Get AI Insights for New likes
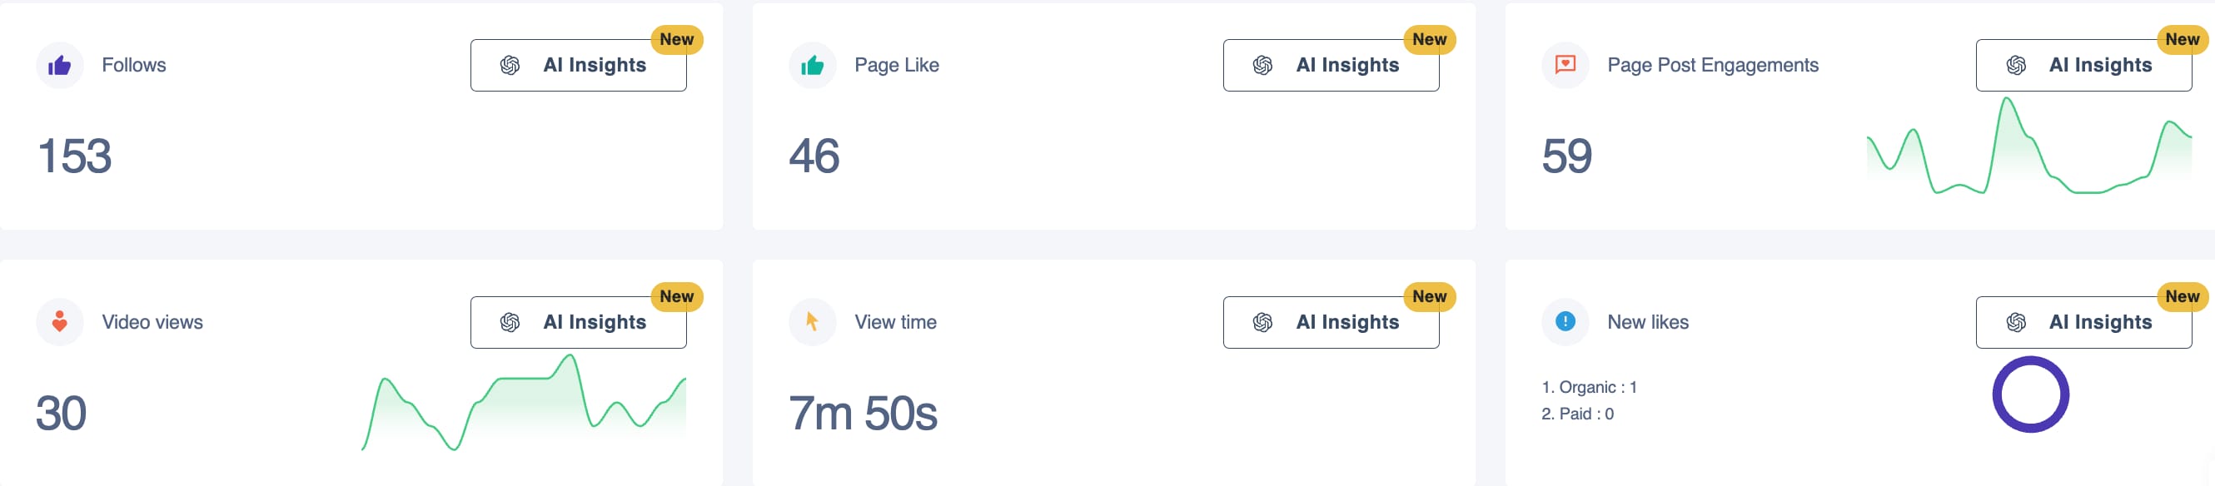 [x=2083, y=322]
